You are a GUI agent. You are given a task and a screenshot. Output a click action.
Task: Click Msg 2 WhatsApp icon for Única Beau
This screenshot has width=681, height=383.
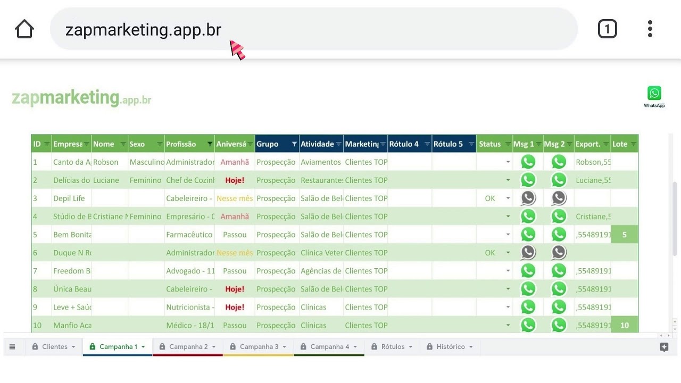click(559, 288)
